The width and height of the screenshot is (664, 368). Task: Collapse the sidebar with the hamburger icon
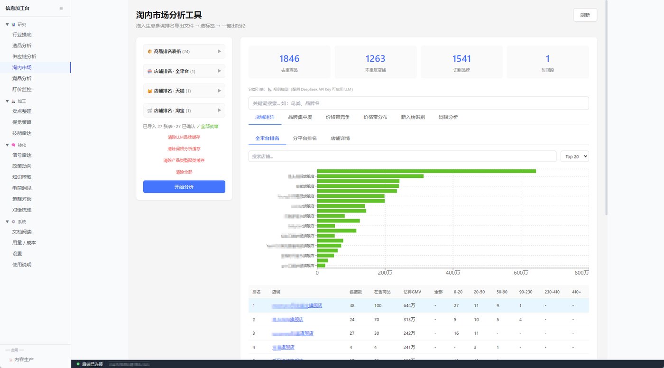(x=61, y=9)
